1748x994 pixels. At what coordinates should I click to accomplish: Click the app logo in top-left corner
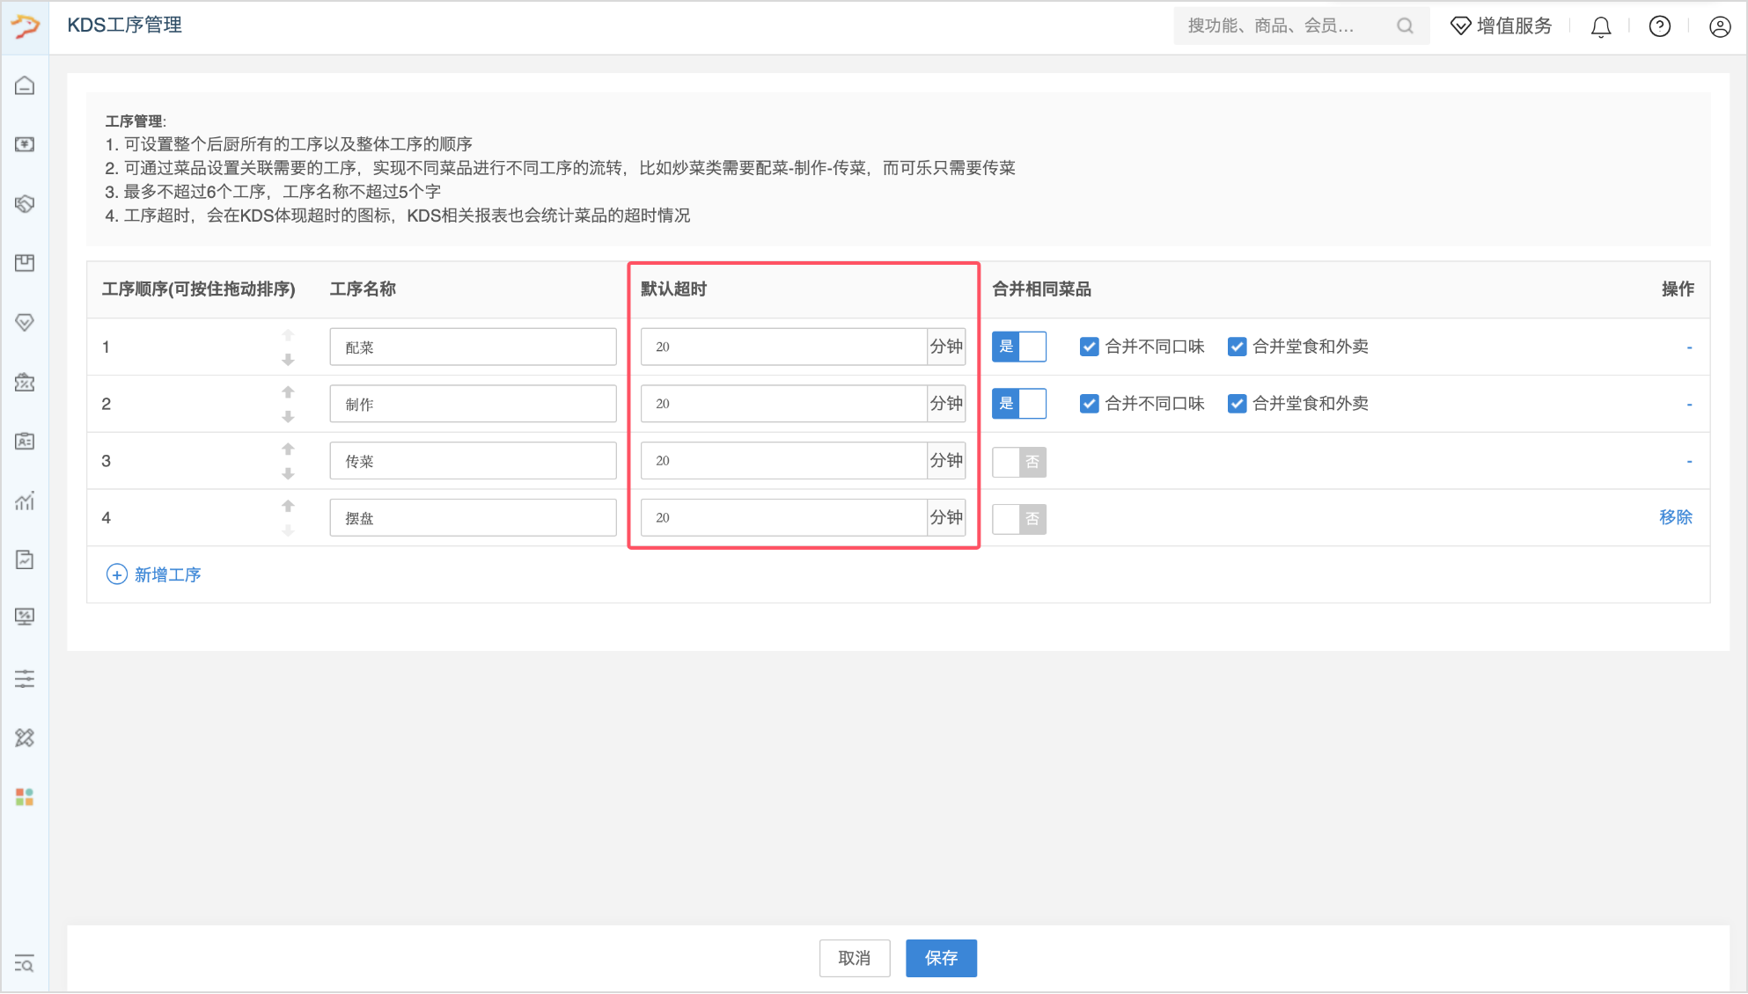[x=25, y=26]
